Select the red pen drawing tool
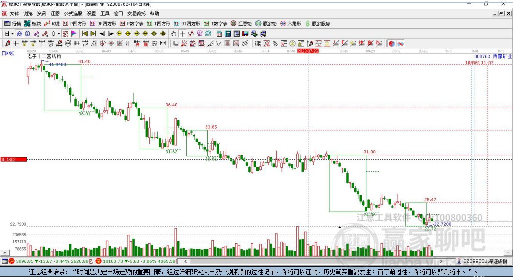The image size is (513, 277). [x=7, y=44]
